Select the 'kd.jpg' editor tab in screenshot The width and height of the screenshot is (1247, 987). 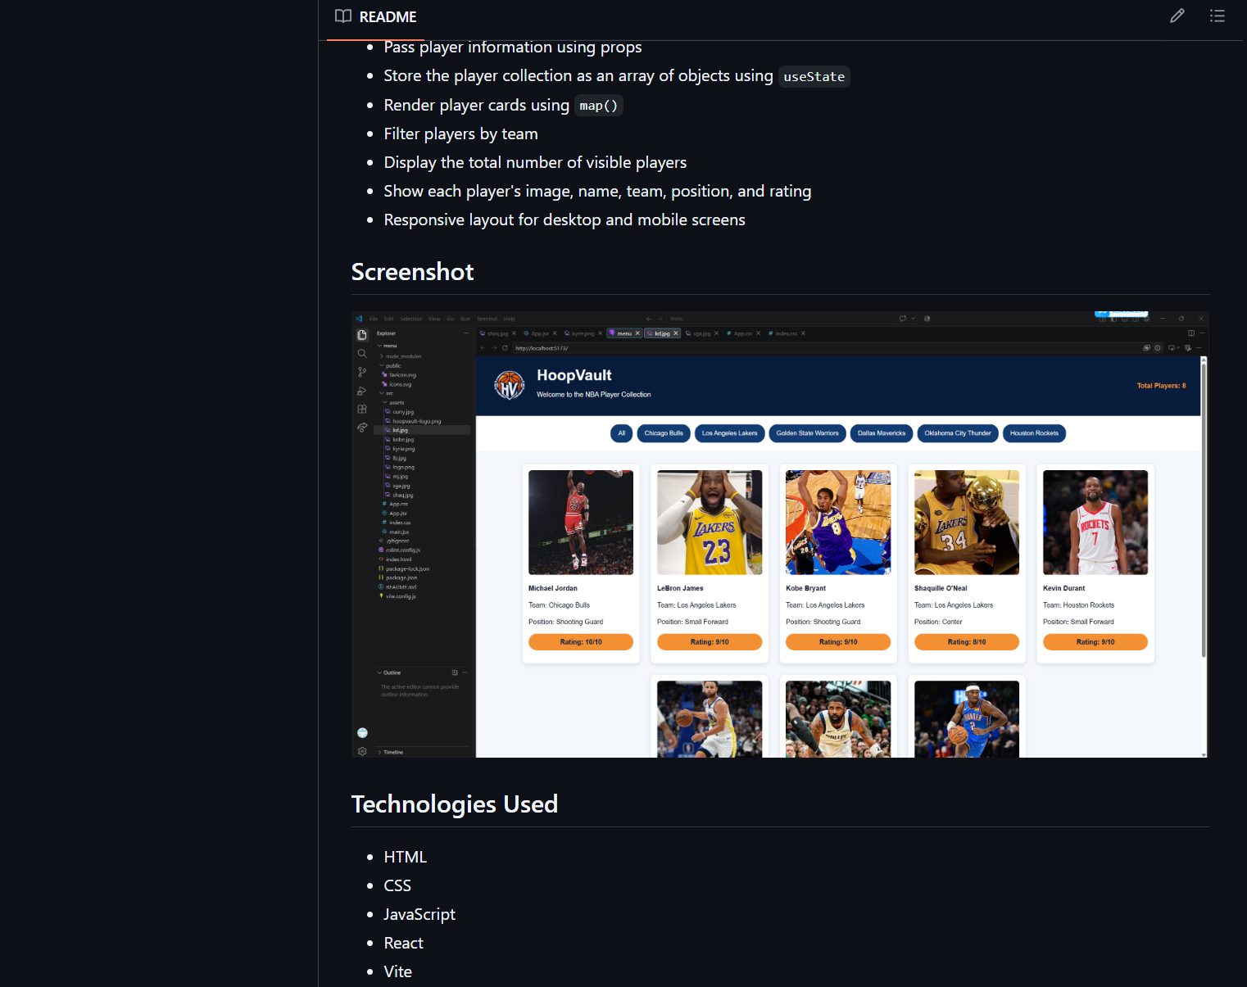click(662, 333)
